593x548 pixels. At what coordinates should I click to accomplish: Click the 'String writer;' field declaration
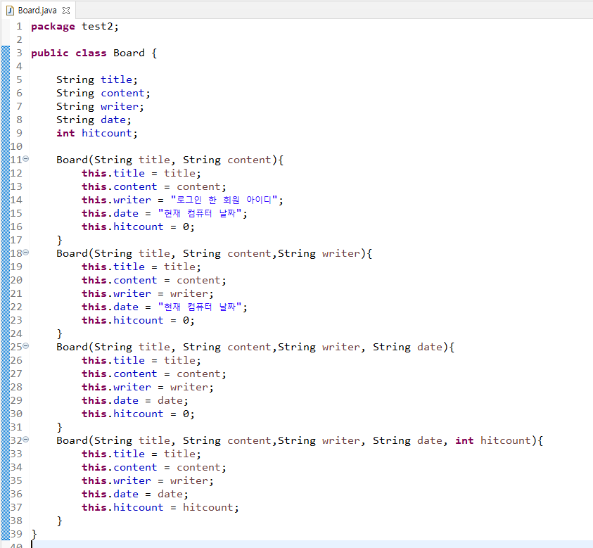pos(100,107)
